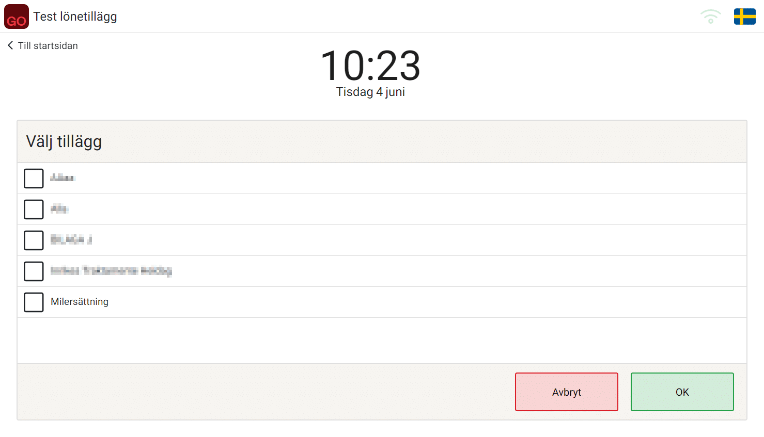Select the Milersättning label text

[80, 302]
